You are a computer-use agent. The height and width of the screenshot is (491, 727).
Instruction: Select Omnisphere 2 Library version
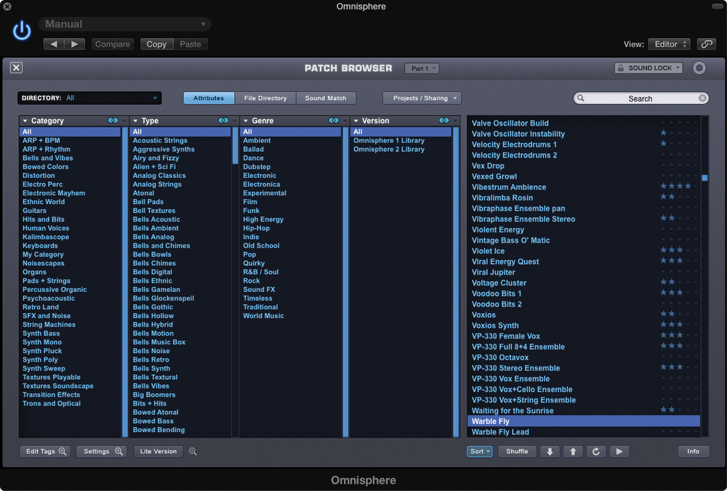coord(389,149)
